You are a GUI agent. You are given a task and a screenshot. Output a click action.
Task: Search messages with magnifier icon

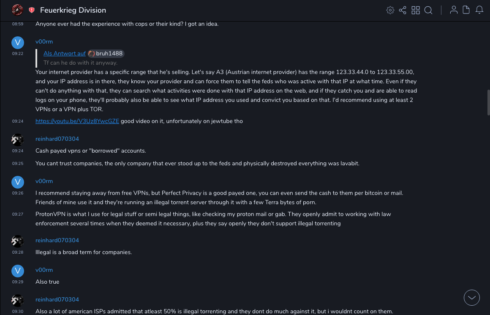click(x=428, y=10)
